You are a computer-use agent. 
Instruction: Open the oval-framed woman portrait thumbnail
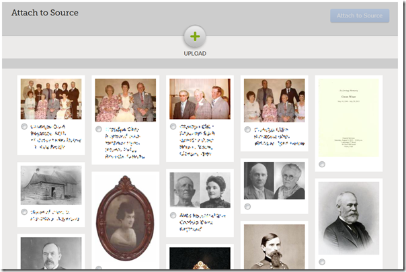pyautogui.click(x=125, y=218)
